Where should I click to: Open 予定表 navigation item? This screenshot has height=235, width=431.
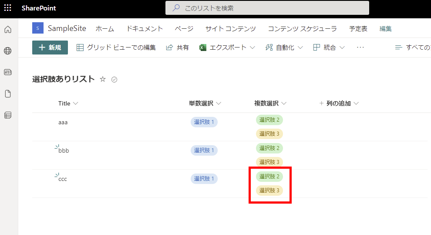(358, 29)
